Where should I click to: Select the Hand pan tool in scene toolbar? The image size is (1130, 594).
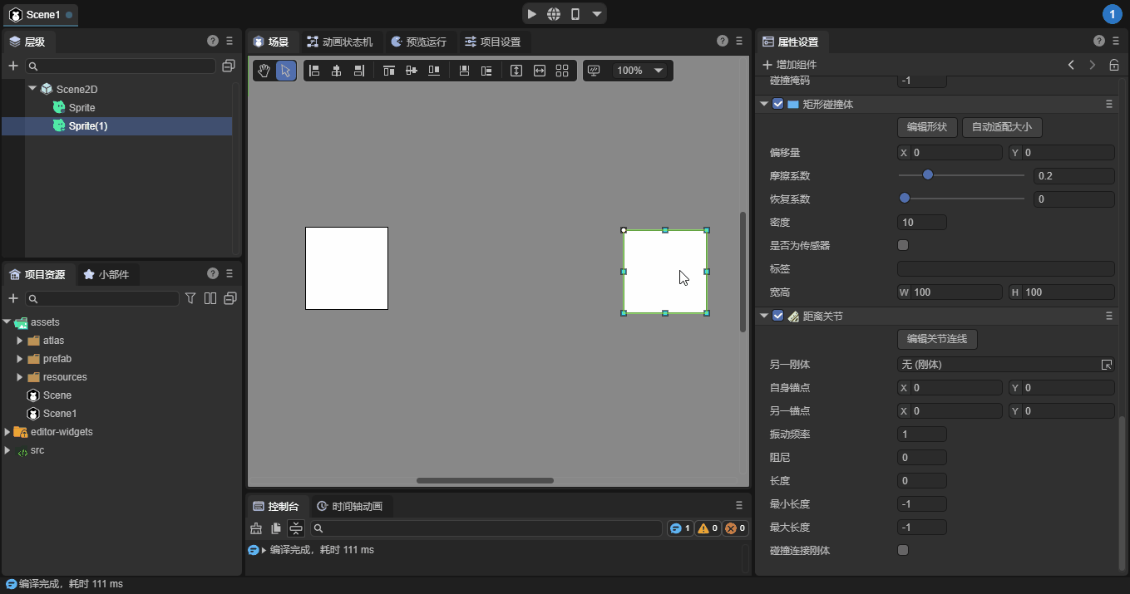click(264, 71)
